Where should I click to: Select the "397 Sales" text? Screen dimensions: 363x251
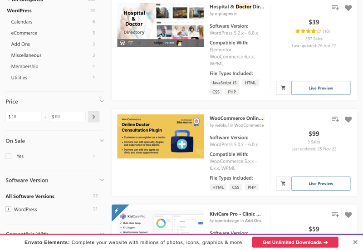coord(314,39)
